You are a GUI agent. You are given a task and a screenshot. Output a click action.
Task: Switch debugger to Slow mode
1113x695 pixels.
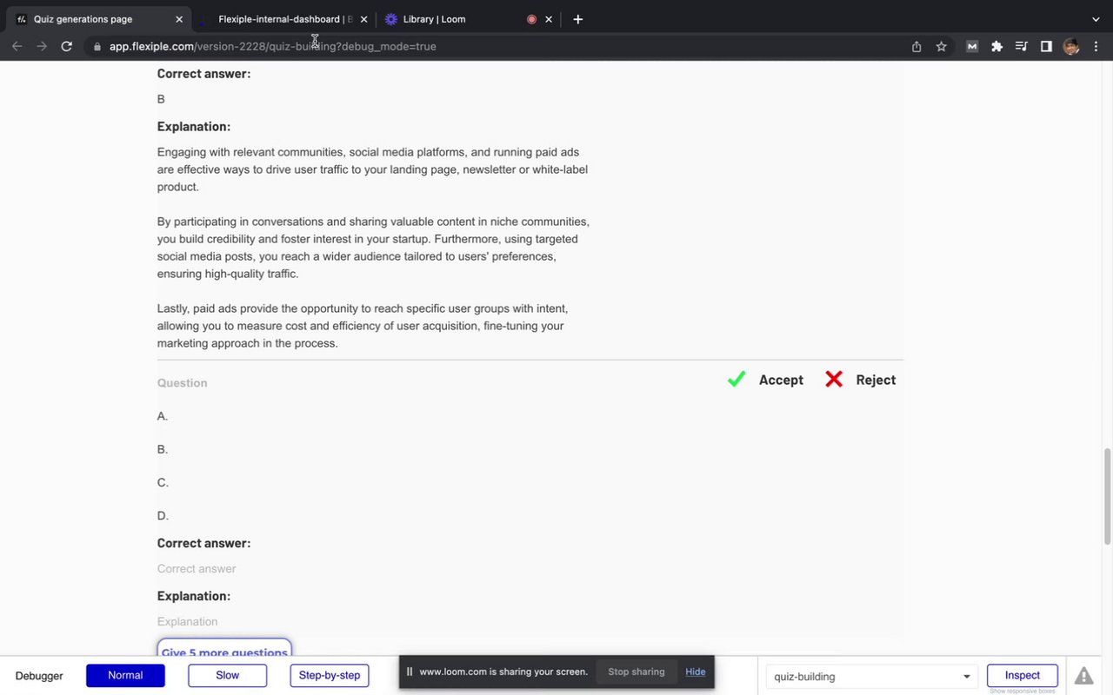click(x=228, y=676)
